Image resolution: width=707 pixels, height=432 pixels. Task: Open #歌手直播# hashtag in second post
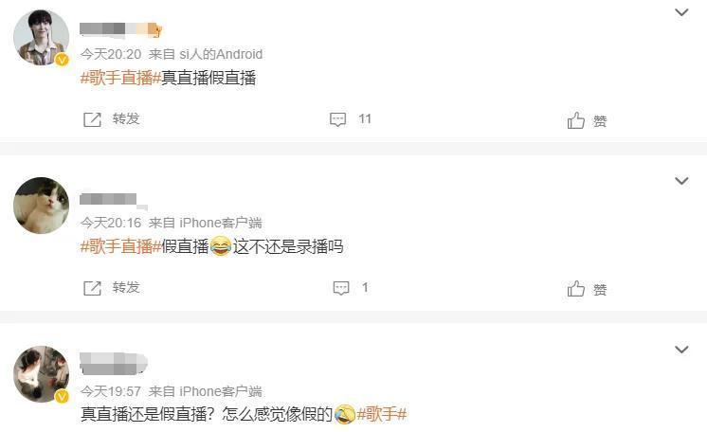pos(120,246)
